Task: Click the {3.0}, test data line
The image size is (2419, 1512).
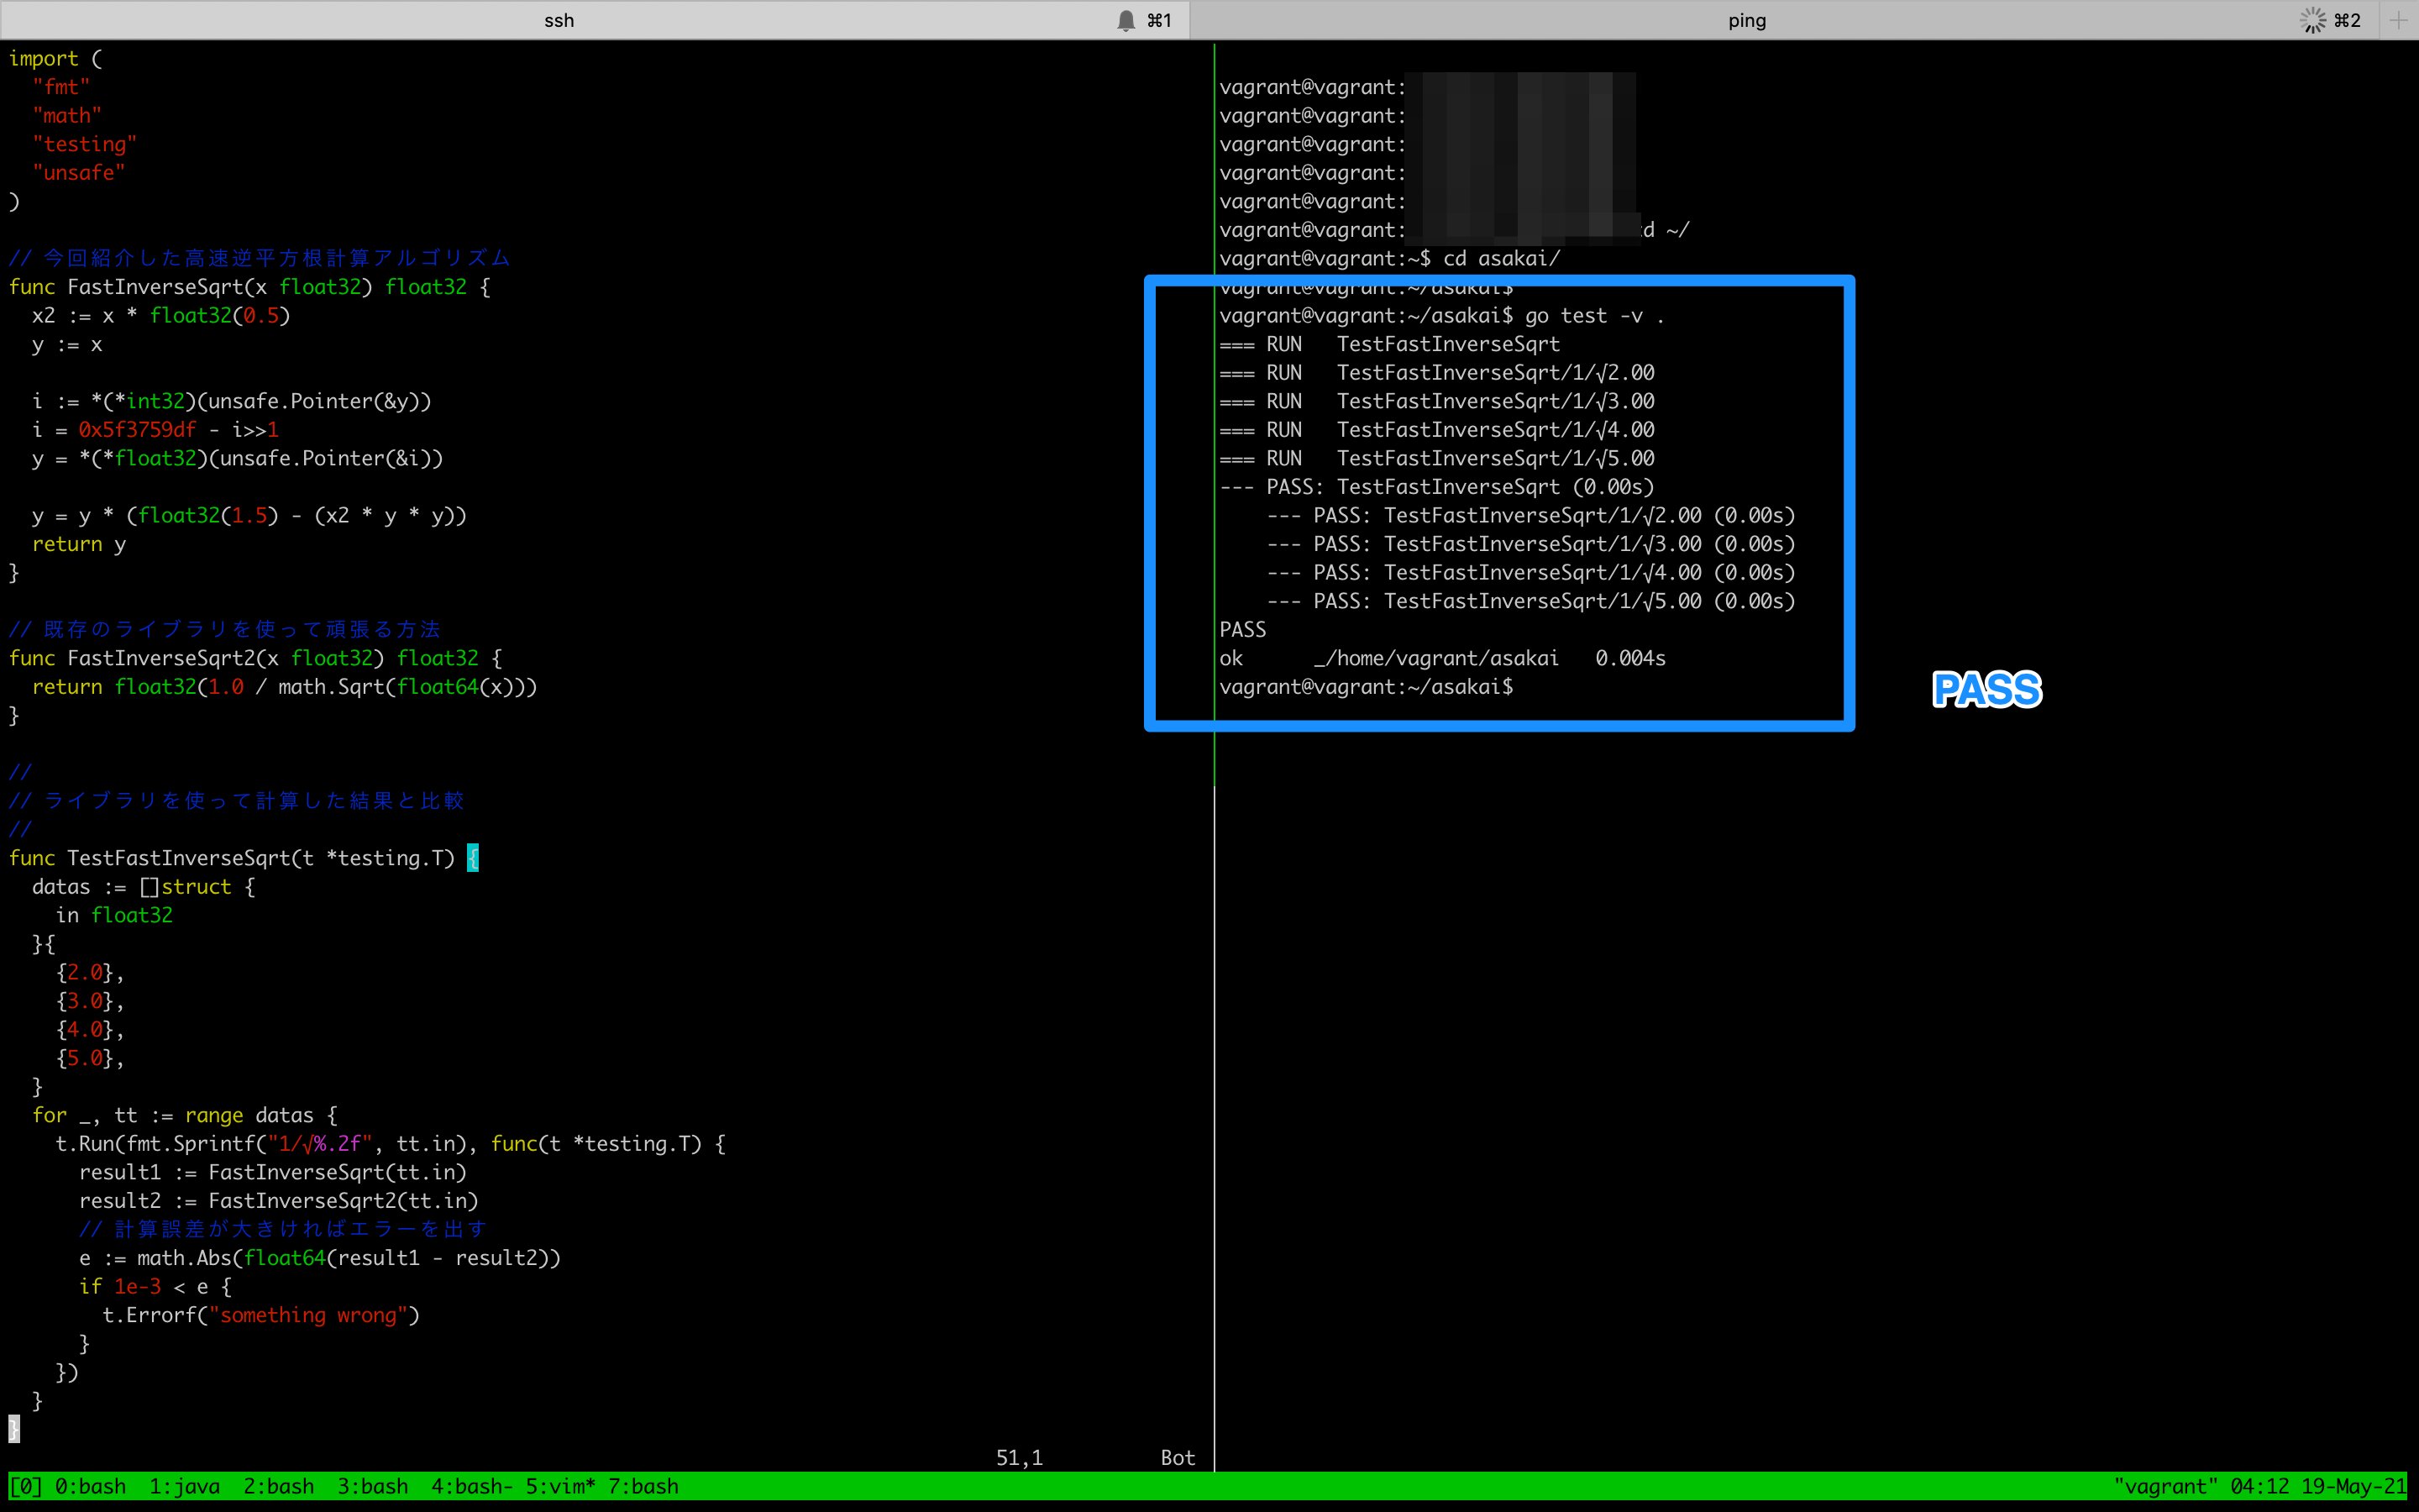Action: pyautogui.click(x=90, y=1001)
